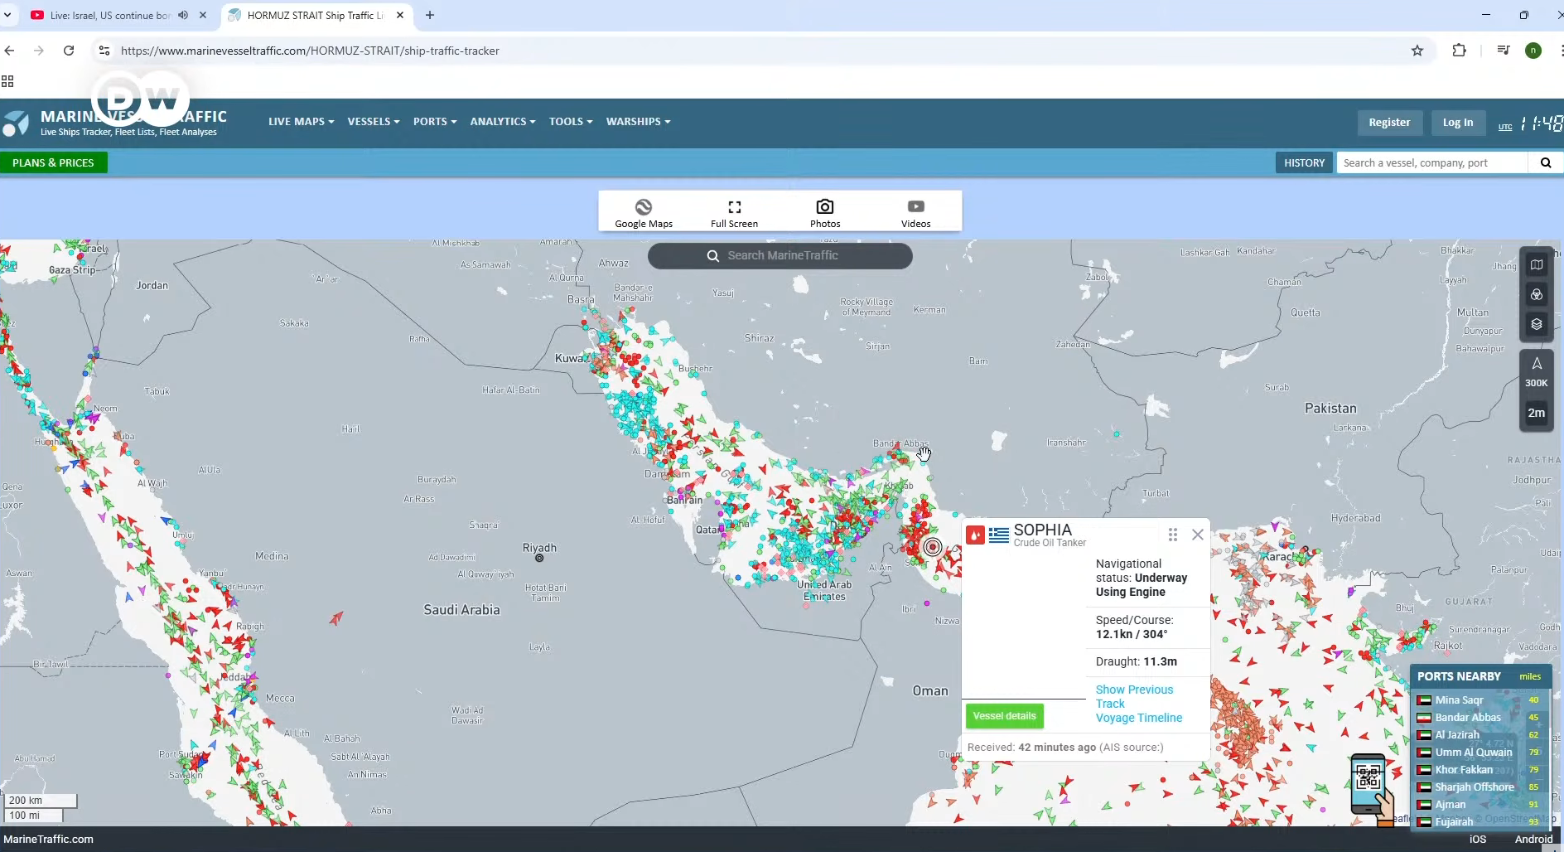The height and width of the screenshot is (852, 1564).
Task: Click the 300K vessel arrow indicator
Action: pyautogui.click(x=1537, y=371)
